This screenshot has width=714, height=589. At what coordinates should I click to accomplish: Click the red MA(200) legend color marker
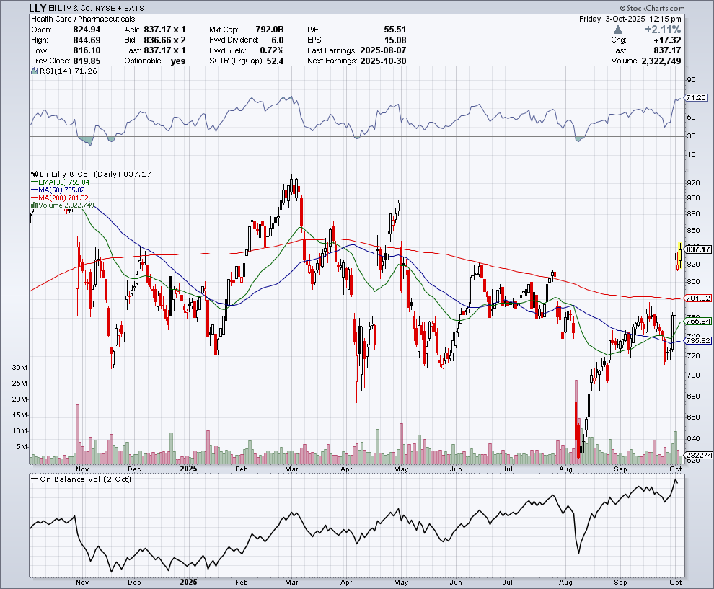click(33, 198)
